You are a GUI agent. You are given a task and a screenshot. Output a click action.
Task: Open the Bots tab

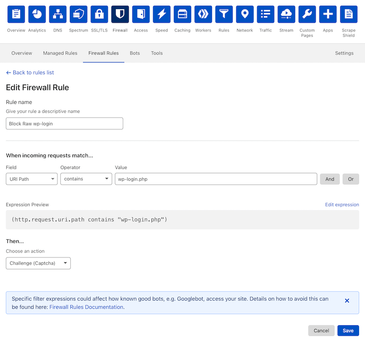tap(135, 53)
